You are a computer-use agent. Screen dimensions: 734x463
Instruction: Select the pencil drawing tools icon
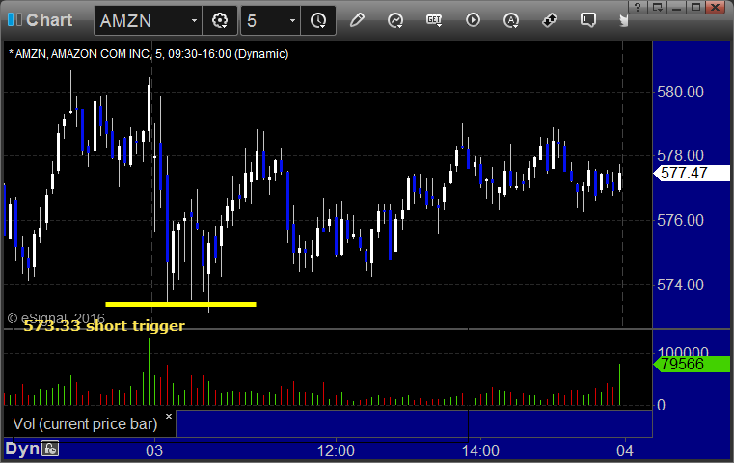(x=357, y=20)
